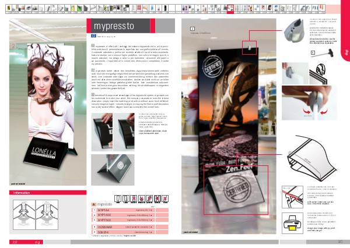Click the language marker beside the second paragraph
Viewport: 350px width, 248px height.
(93, 70)
